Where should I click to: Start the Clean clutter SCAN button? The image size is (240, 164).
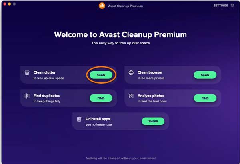pos(101,75)
